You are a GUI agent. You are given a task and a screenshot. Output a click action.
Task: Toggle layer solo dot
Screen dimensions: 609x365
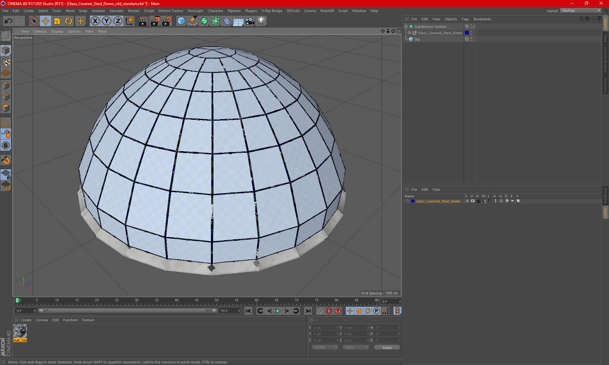pos(467,201)
